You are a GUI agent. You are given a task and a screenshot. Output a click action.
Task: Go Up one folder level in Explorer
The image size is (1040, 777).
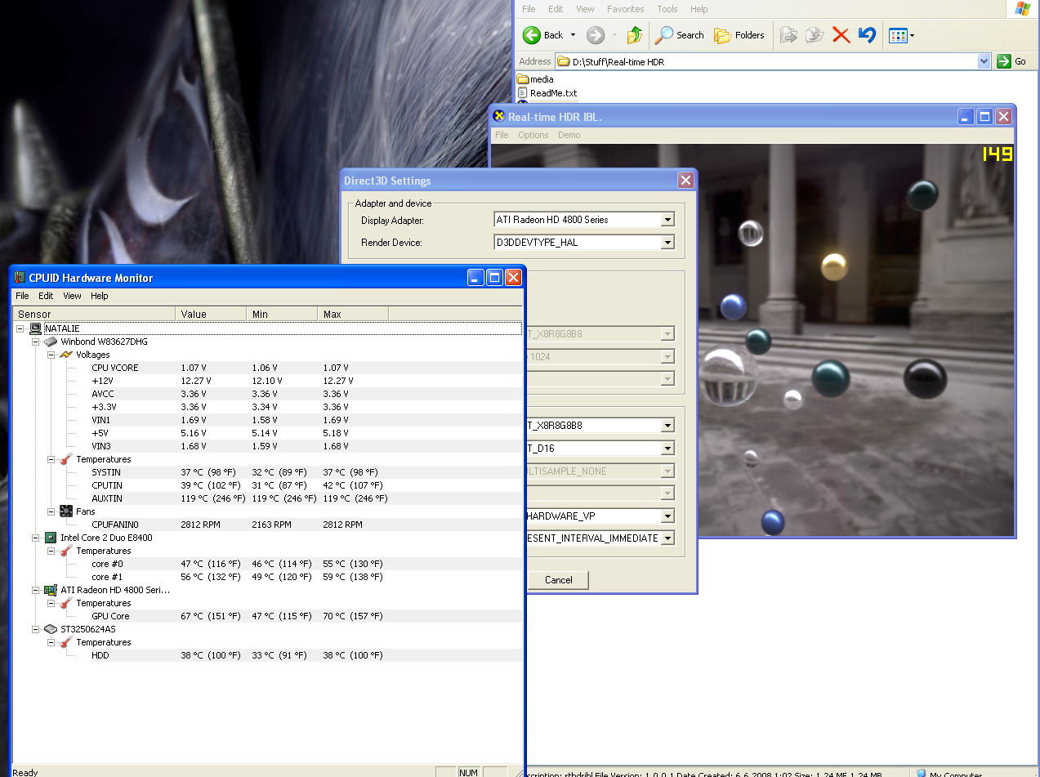[x=635, y=35]
